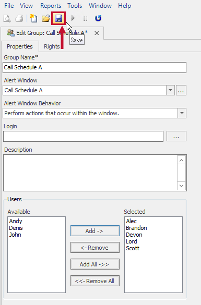Select Devon in the Selected list
Viewport: 201px width, 305px height.
point(134,235)
